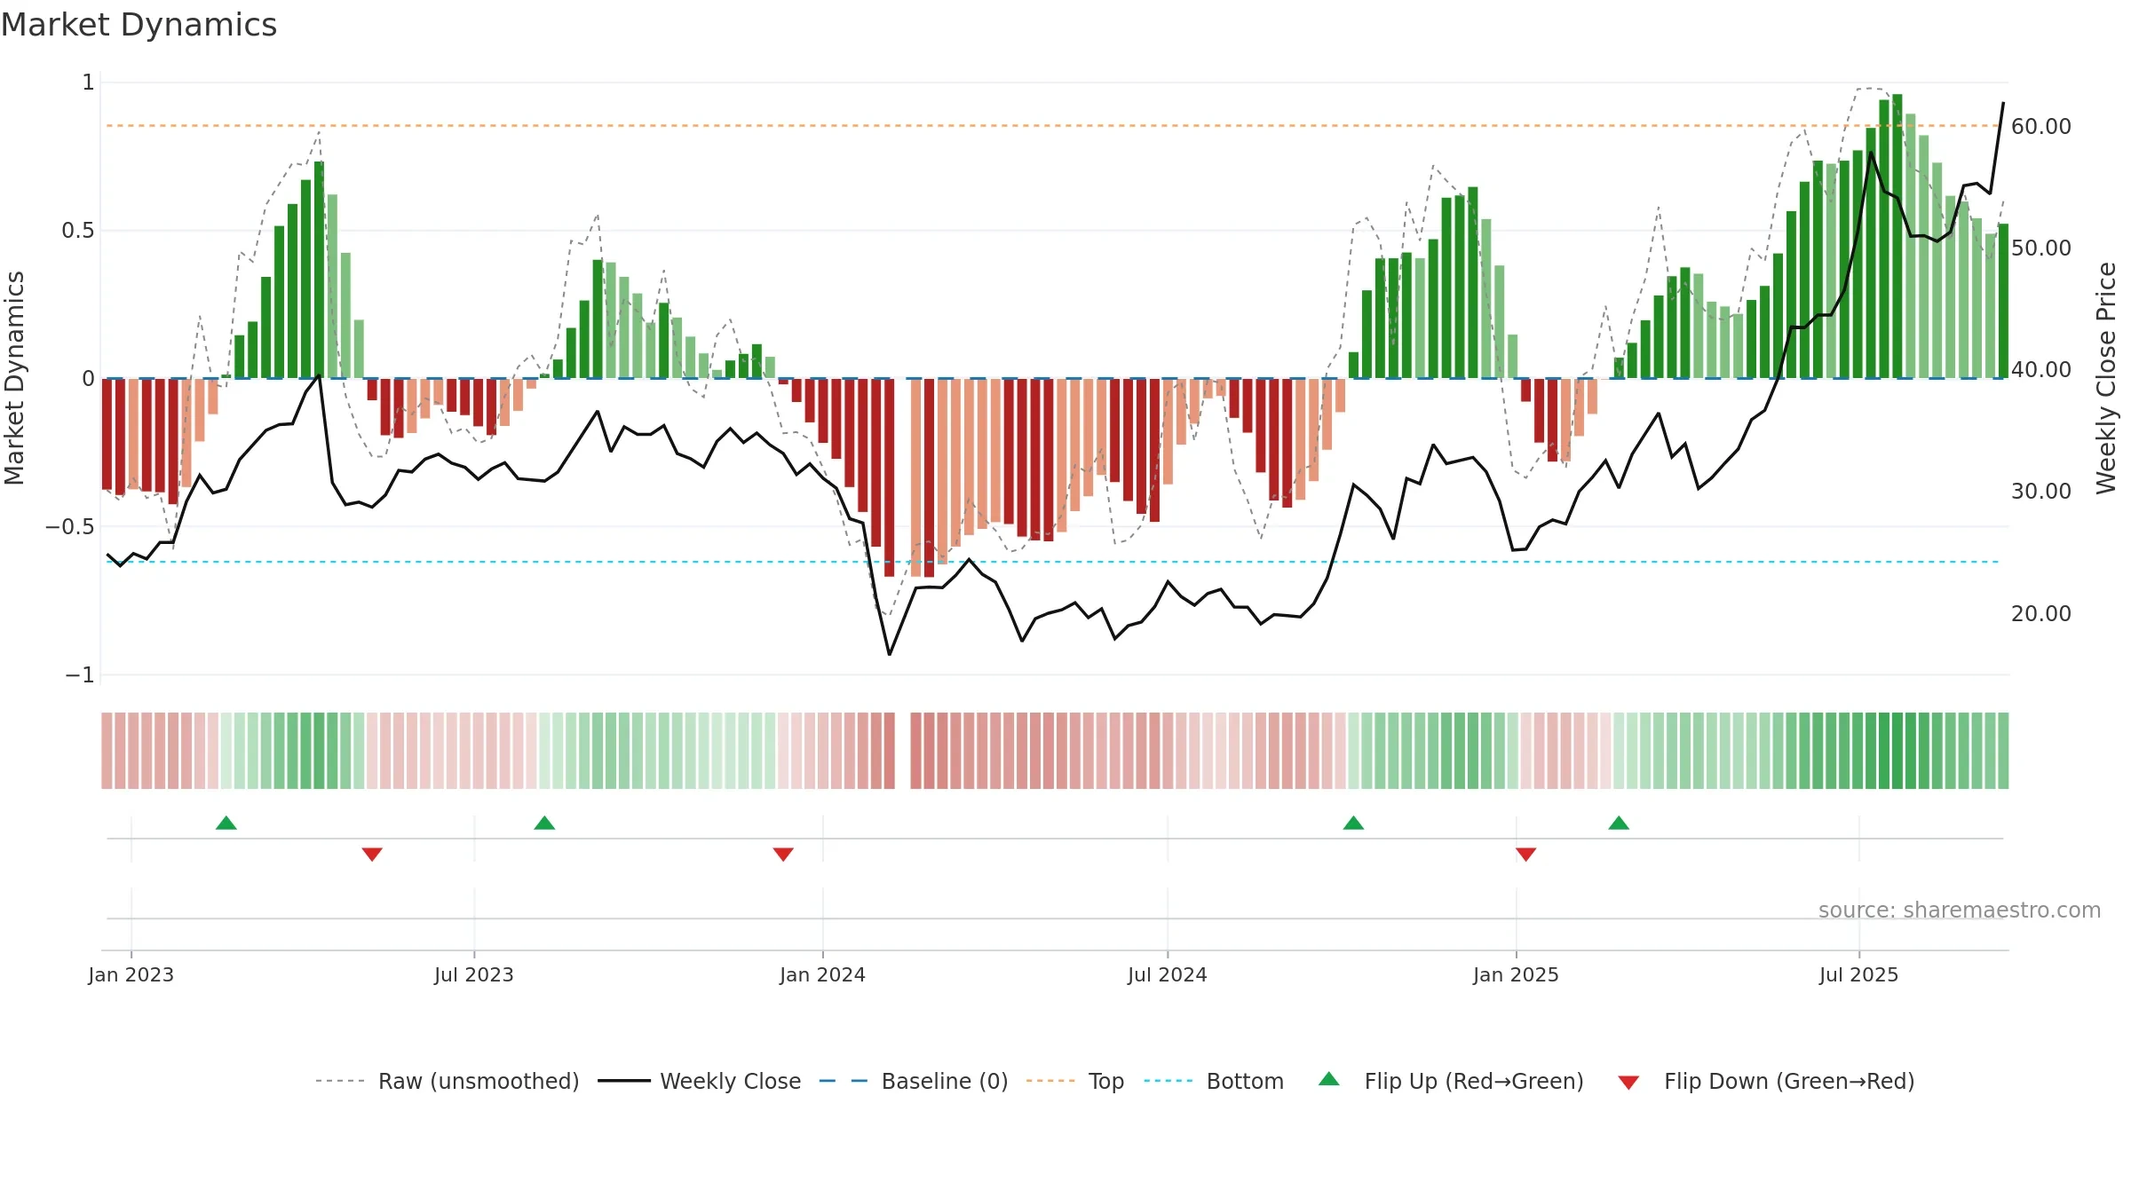The height and width of the screenshot is (1198, 2131).
Task: Click the darkest green heatmap stripe near Jul 2025
Action: (1897, 751)
